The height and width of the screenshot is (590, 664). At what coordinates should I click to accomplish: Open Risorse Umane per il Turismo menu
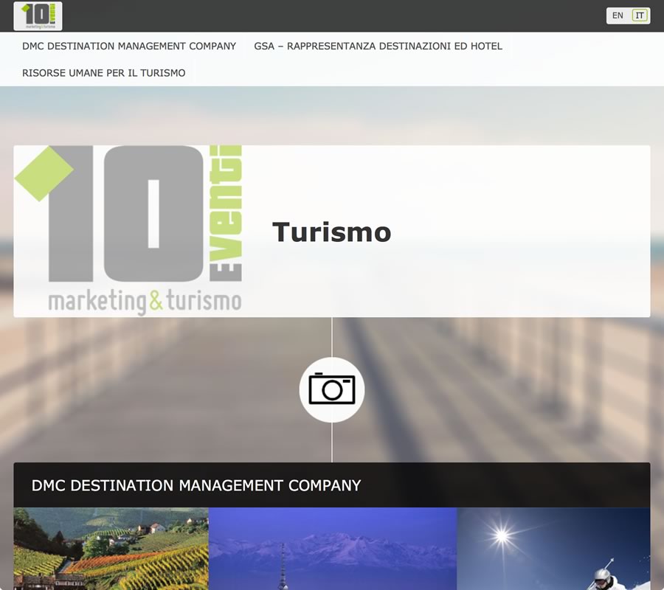tap(104, 73)
